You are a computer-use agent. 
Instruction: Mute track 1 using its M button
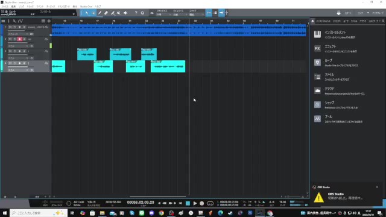tap(10, 27)
